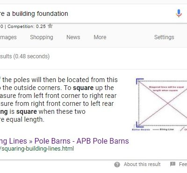Click the feedback flag icon

(x=173, y=164)
